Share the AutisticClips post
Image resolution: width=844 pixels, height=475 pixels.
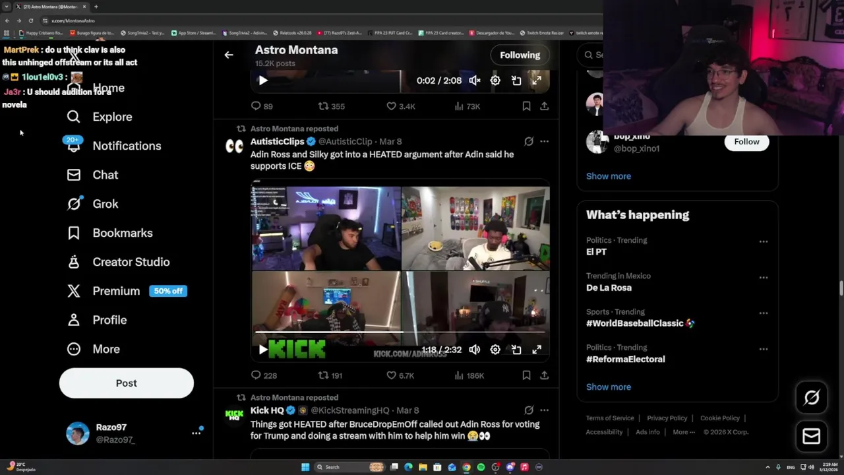[544, 375]
